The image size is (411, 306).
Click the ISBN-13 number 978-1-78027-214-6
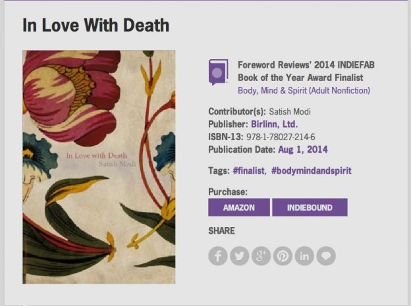coord(281,137)
